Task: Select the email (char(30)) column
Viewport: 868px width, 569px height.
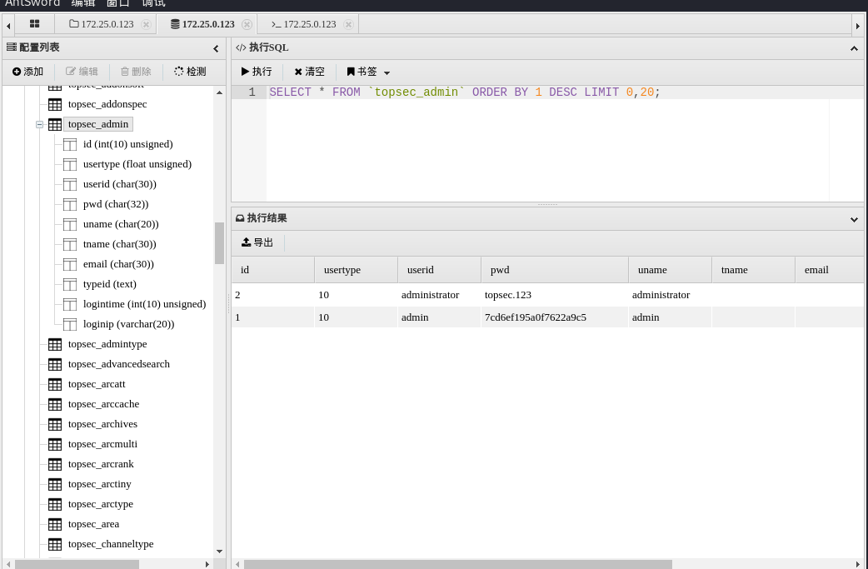Action: 118,264
